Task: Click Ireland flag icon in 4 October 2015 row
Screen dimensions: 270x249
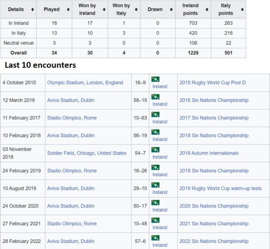Action: [155, 79]
